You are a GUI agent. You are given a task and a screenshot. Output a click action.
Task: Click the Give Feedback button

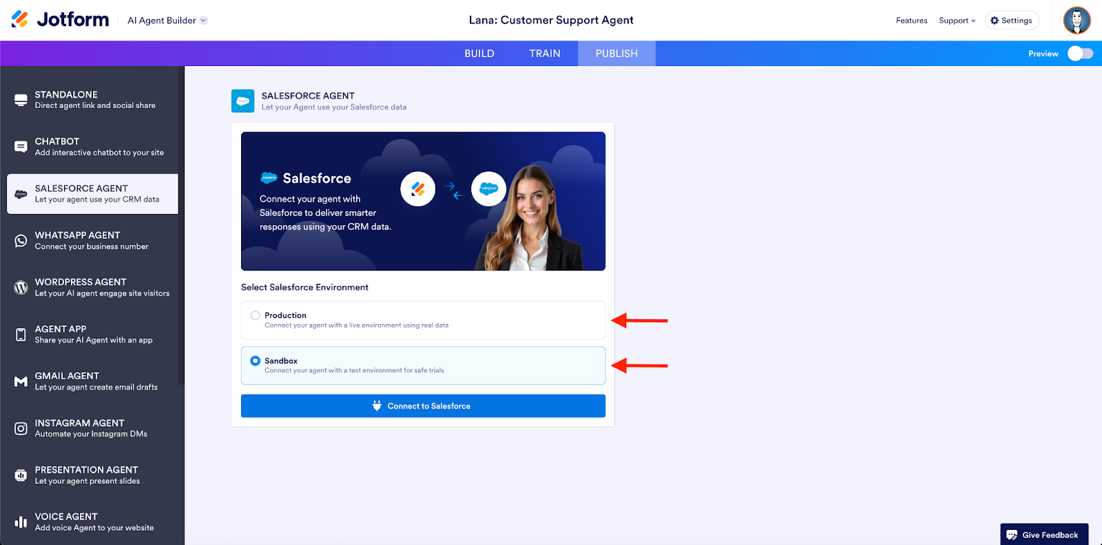point(1043,535)
